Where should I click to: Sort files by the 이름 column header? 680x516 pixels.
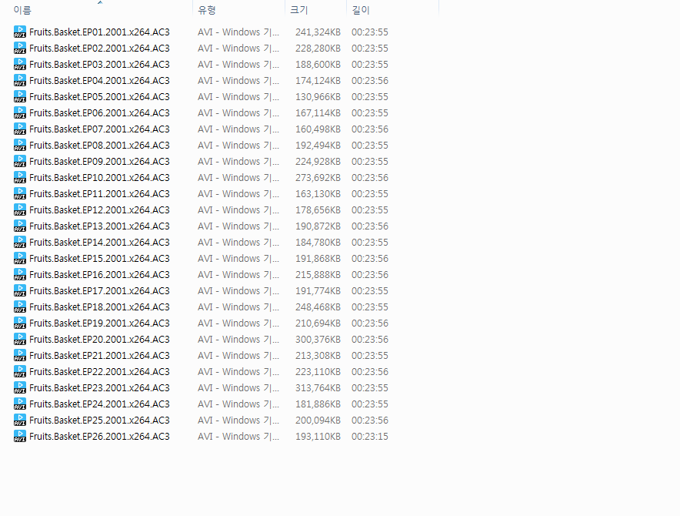pos(22,11)
